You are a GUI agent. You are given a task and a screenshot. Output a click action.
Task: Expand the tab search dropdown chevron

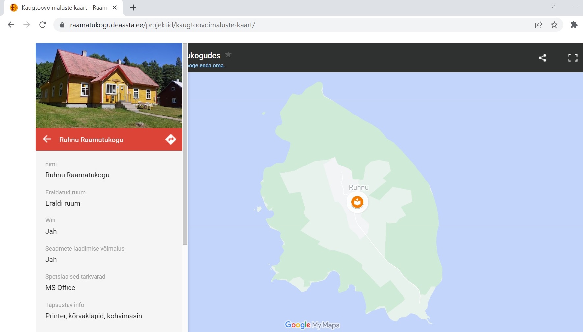click(x=553, y=6)
